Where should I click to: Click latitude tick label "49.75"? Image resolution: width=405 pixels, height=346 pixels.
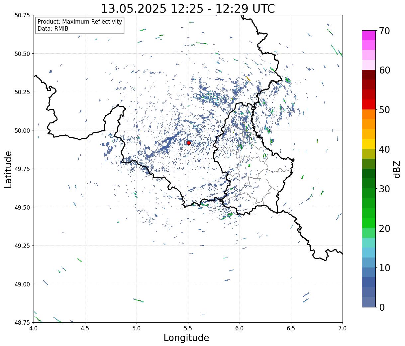[x=22, y=169]
